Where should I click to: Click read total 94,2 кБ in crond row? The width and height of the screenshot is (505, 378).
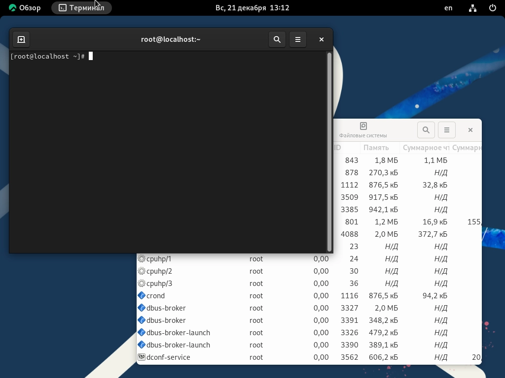[x=435, y=296]
